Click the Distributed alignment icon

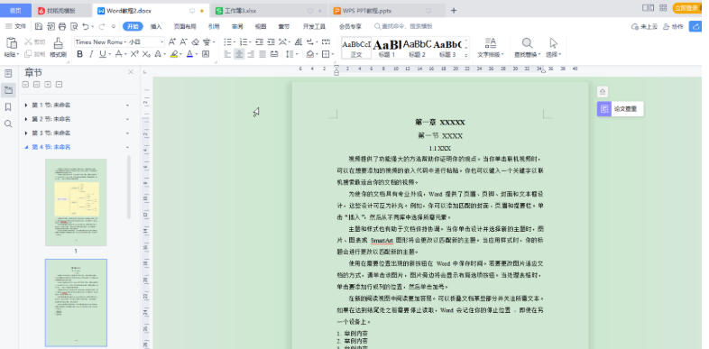[x=274, y=54]
